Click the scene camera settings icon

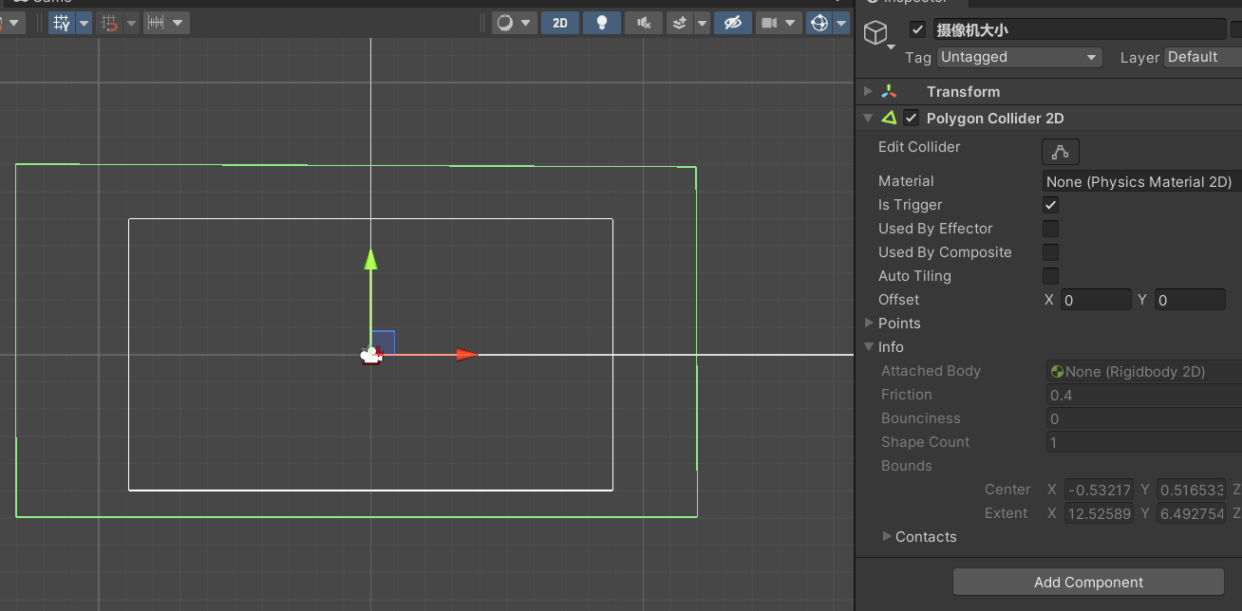[769, 23]
